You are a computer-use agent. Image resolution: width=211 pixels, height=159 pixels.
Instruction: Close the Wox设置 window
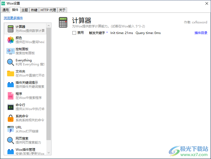coord(207,3)
